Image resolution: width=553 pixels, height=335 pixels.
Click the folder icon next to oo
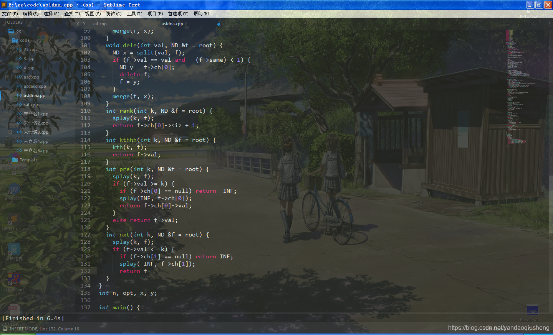[x=11, y=31]
